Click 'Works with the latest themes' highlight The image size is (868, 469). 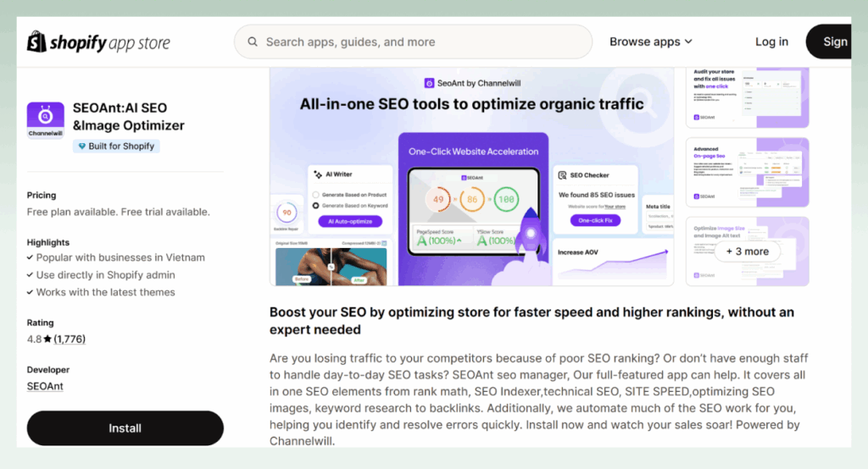coord(105,292)
